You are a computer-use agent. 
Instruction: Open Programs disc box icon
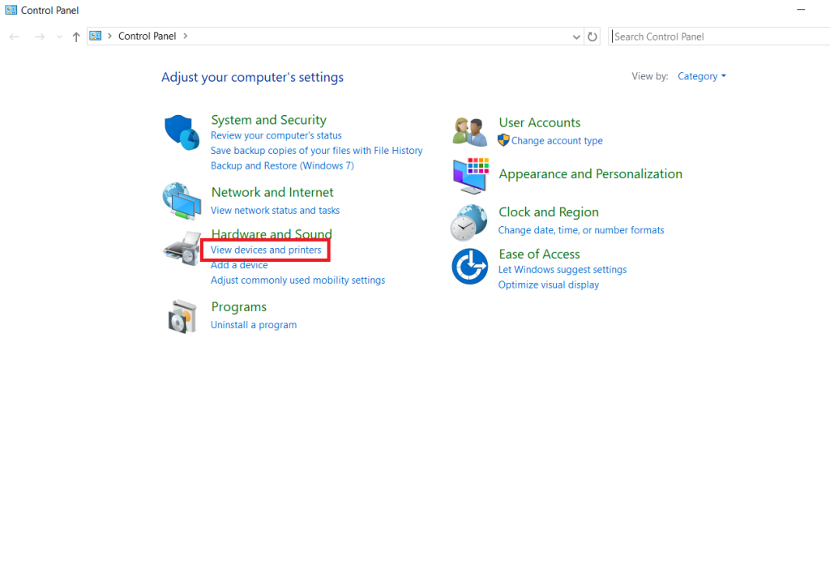point(182,317)
